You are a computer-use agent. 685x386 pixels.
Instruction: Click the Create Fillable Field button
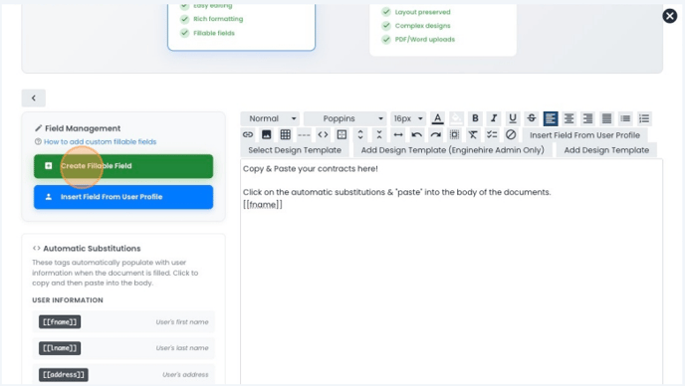(x=123, y=166)
